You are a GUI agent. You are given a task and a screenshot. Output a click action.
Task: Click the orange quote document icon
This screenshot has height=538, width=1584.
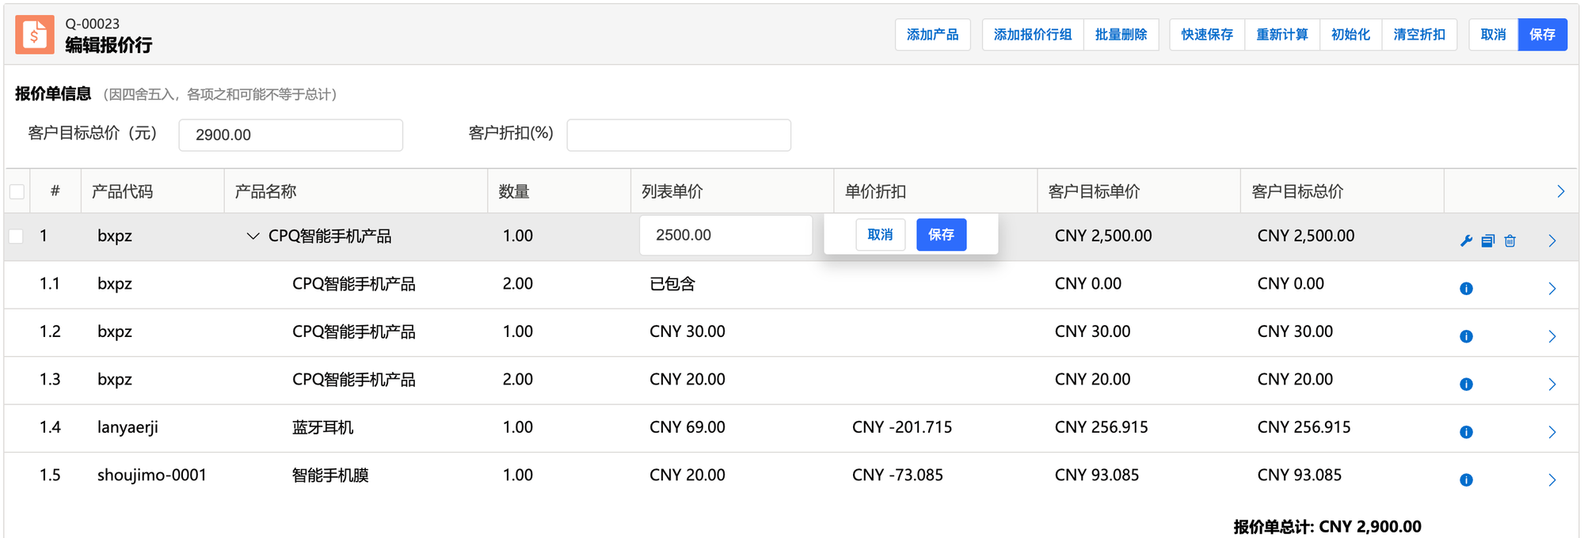(35, 35)
